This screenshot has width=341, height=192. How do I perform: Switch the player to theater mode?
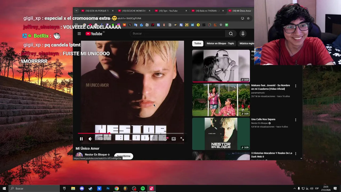(174, 139)
